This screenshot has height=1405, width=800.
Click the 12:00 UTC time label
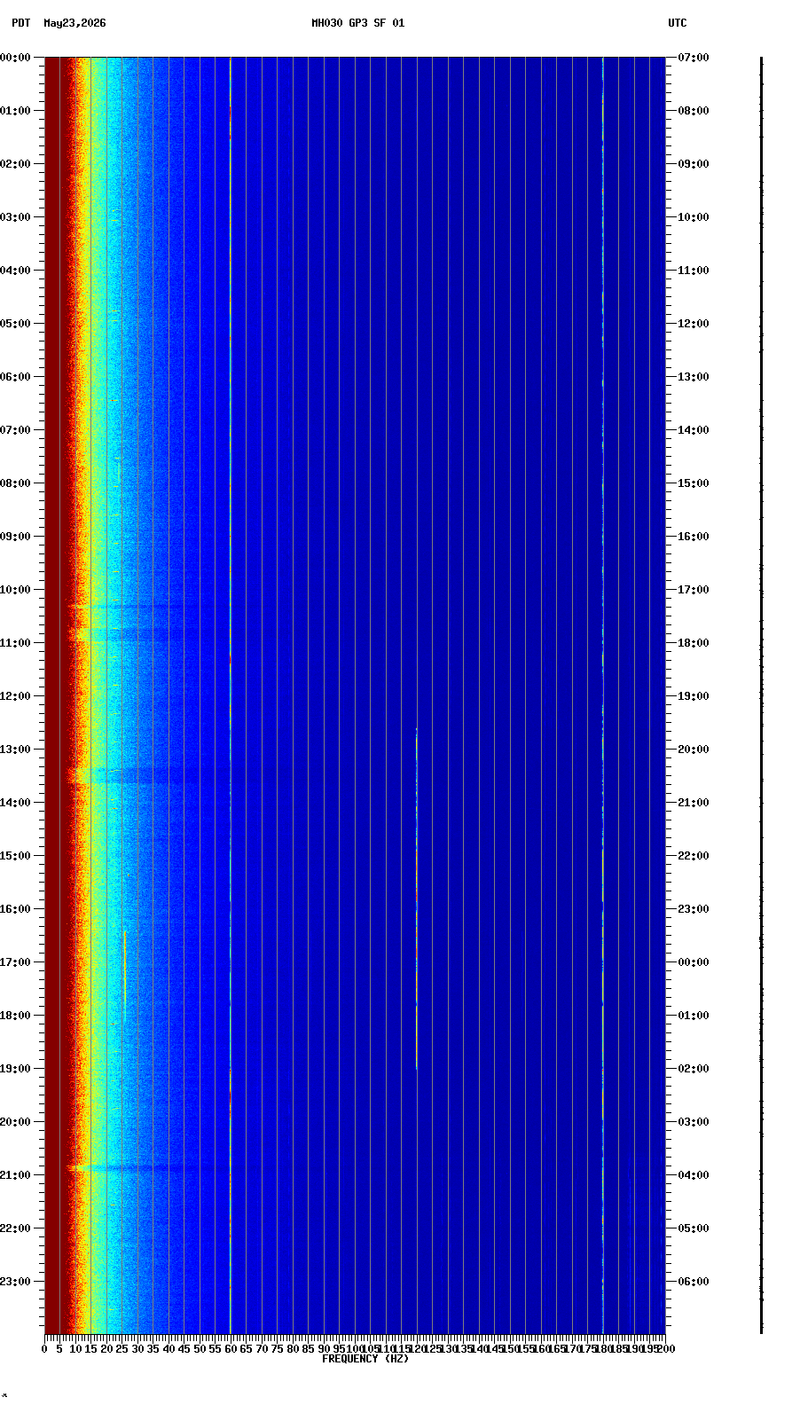click(x=694, y=324)
